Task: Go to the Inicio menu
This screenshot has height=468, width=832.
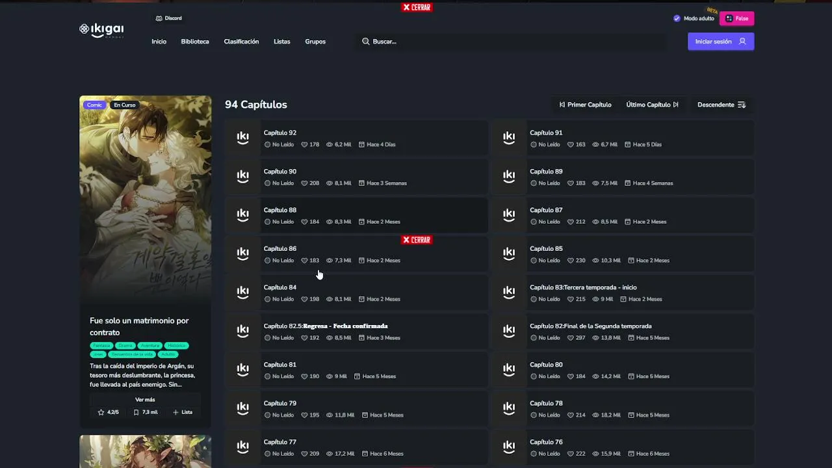Action: point(159,42)
